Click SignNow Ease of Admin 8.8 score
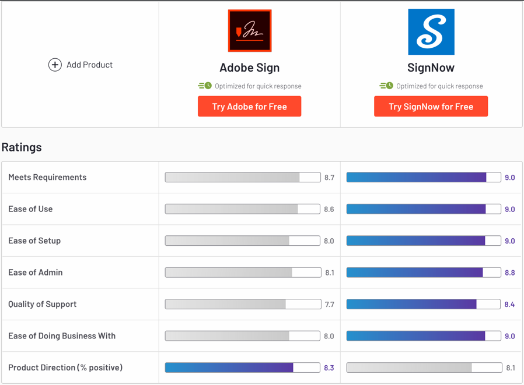 (510, 273)
